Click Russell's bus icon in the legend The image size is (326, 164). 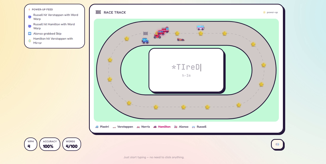tap(193, 127)
